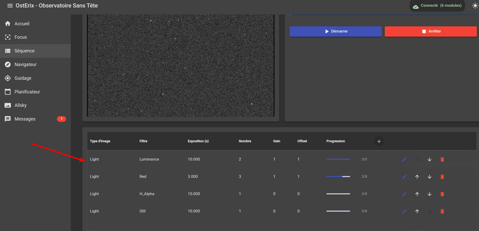The image size is (479, 231).
Task: Open the Planificateur page
Action: tap(27, 92)
